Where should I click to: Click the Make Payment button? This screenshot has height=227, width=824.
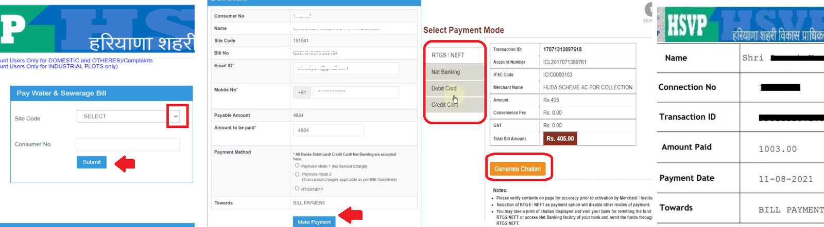pyautogui.click(x=314, y=222)
